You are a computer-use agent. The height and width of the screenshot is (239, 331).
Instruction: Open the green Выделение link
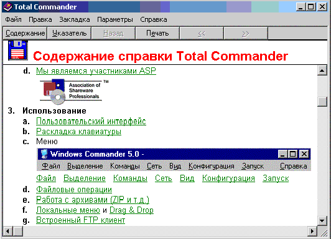[x=85, y=178]
